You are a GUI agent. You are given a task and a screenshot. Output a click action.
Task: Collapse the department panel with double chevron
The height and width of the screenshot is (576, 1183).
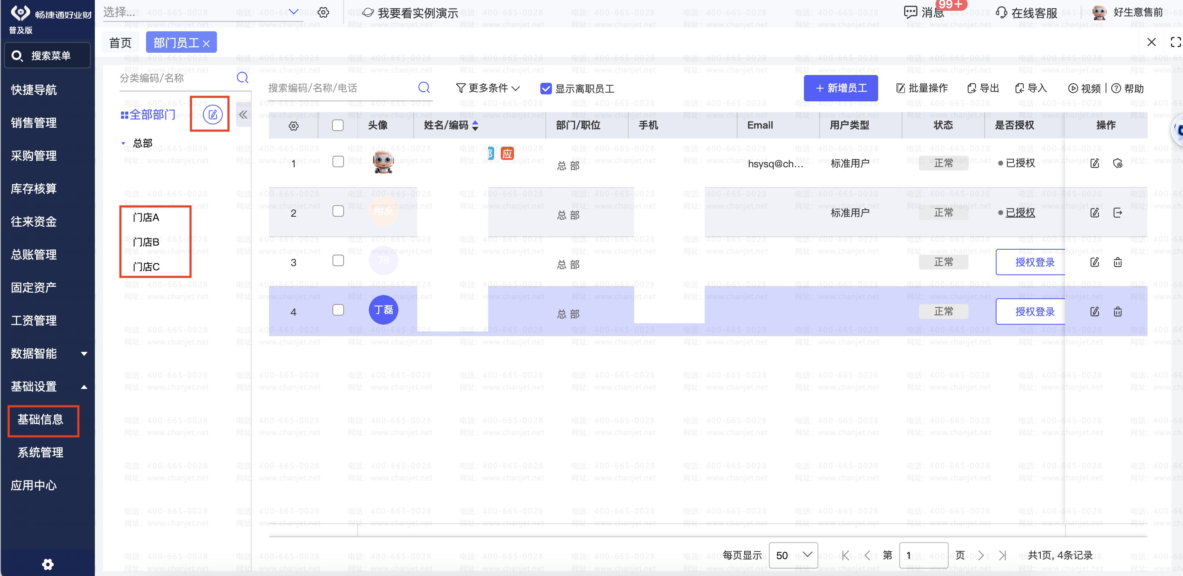coord(243,115)
